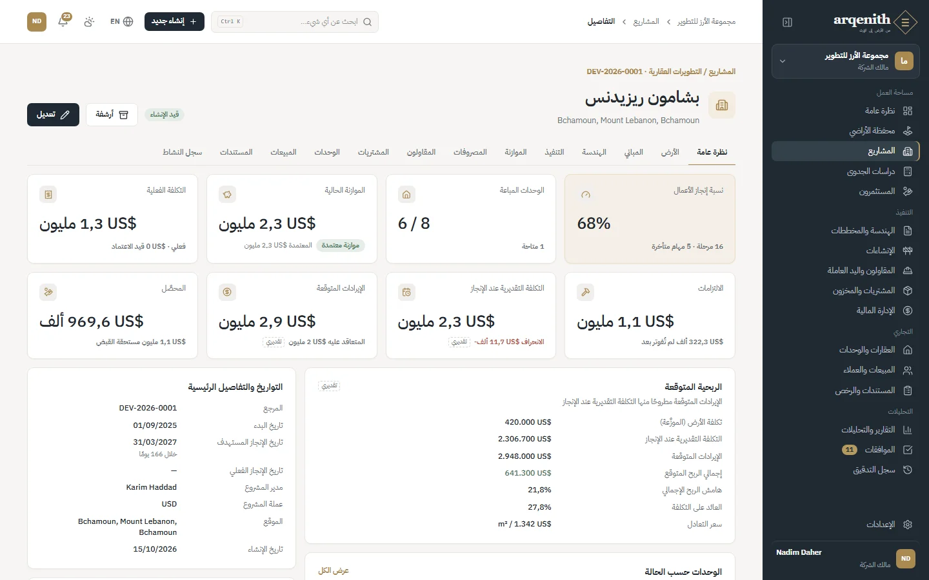Open المستثمرون in the sidebar

tap(845, 191)
